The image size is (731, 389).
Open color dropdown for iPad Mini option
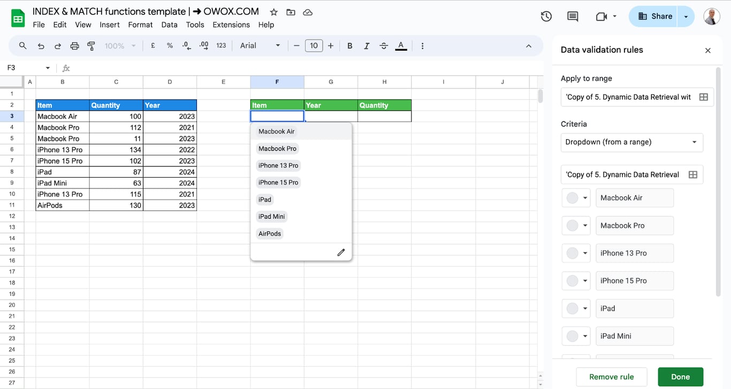pos(576,336)
